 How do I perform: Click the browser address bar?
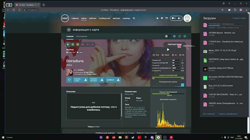[x=123, y=10]
